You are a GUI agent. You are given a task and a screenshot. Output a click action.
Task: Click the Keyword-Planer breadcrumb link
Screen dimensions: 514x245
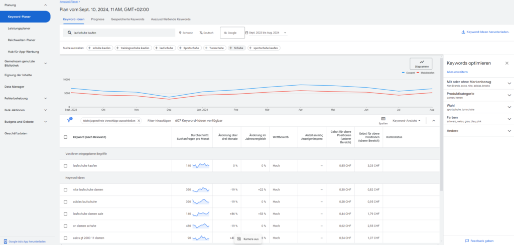coord(69,2)
